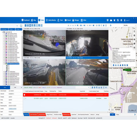Collapse the root node of the vehicle tree
The image size is (137, 137).
click(x=2, y=32)
